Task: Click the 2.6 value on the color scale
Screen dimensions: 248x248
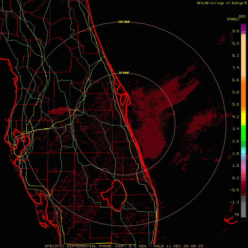Action: pos(236,141)
